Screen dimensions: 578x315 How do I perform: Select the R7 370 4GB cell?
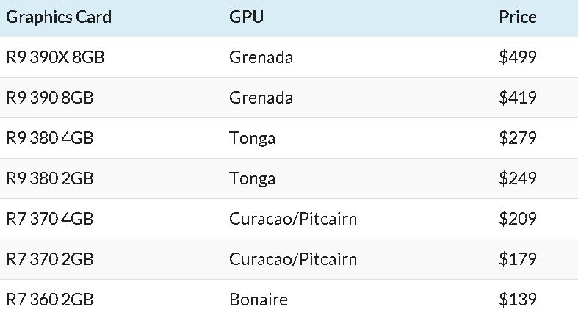[x=50, y=219]
